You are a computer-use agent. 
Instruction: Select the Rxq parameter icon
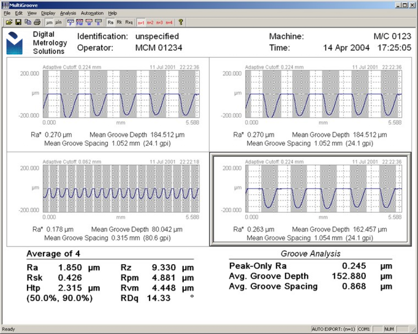129,22
